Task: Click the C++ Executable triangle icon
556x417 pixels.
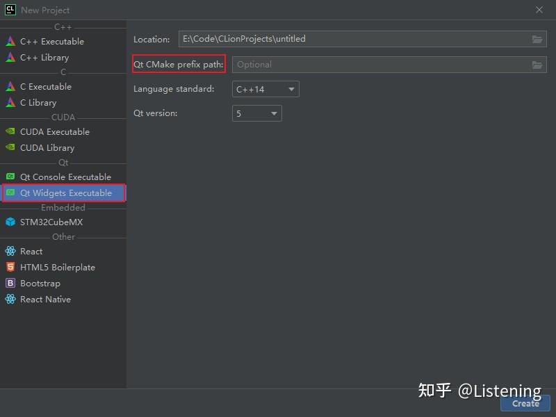Action: tap(12, 41)
